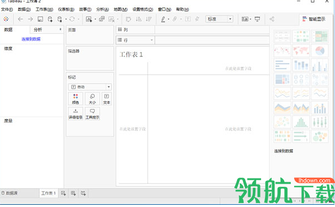This screenshot has width=335, height=207.
Task: Click the 文本 marks card button
Action: [106, 99]
